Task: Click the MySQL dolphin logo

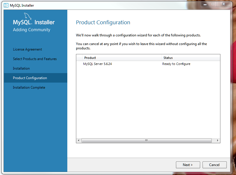Action: tap(28, 16)
